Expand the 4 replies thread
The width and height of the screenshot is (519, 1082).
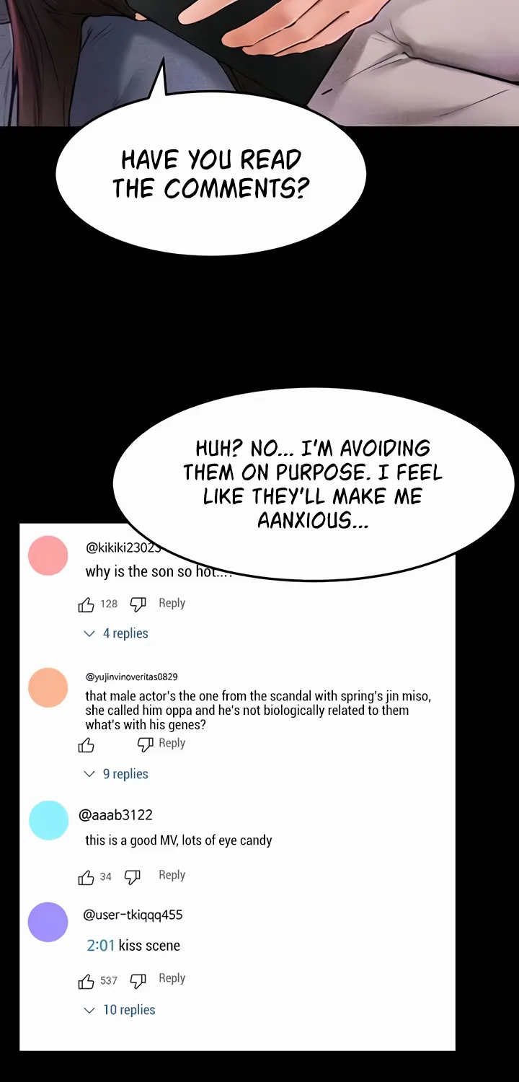coord(116,633)
